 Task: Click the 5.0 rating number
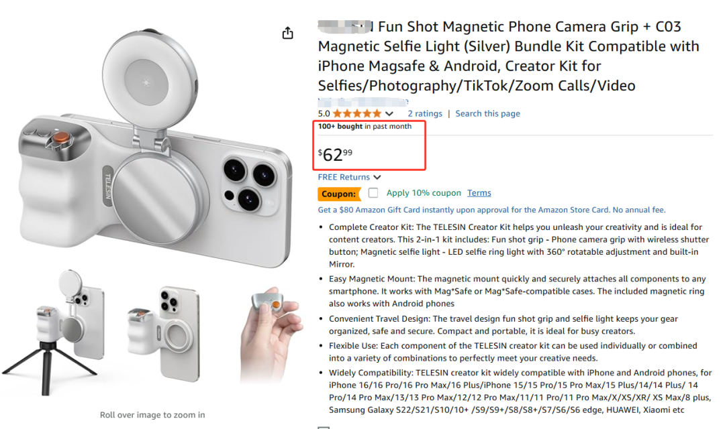324,113
